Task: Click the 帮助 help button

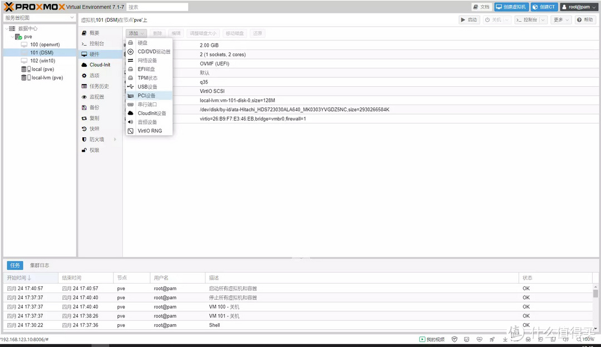Action: click(x=585, y=19)
